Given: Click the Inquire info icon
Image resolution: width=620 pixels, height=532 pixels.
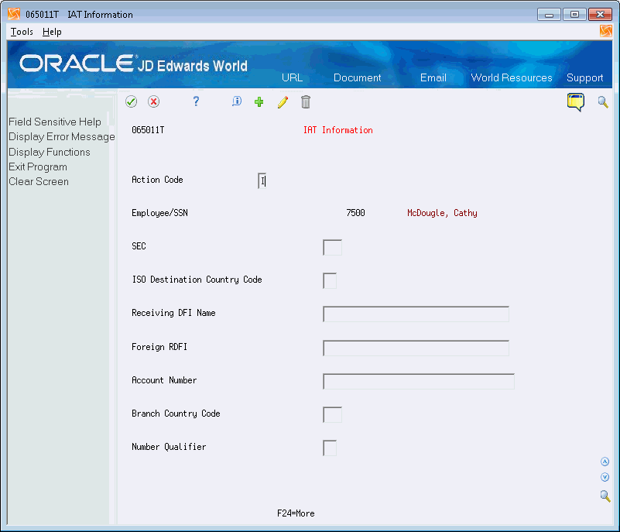Looking at the screenshot, I should [236, 101].
